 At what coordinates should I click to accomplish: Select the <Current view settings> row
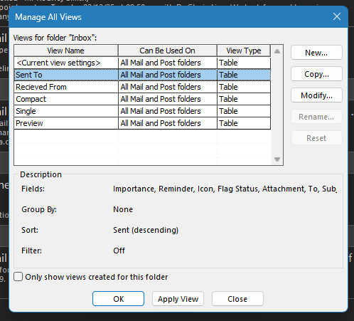pos(142,63)
